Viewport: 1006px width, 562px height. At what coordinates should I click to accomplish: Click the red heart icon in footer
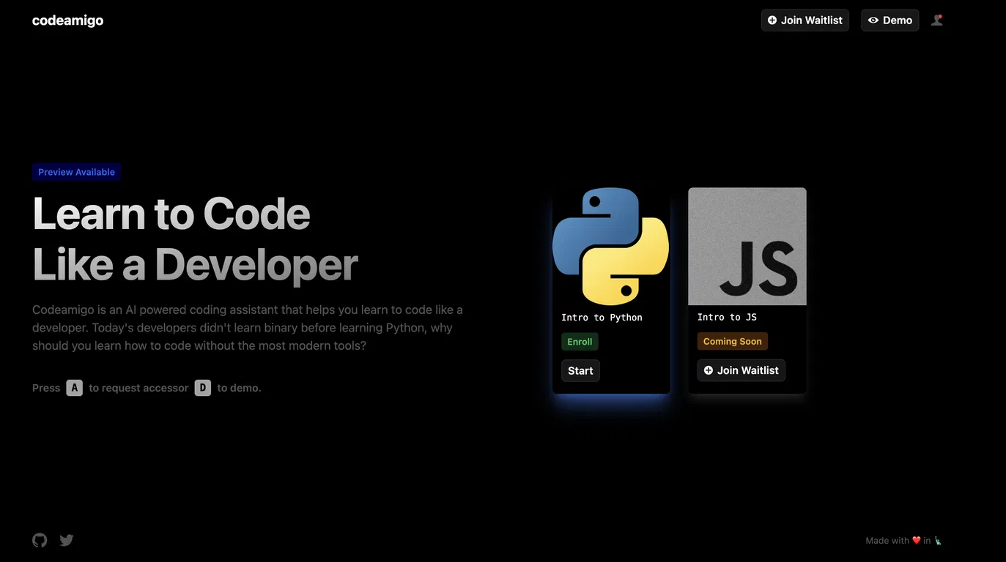pyautogui.click(x=916, y=541)
